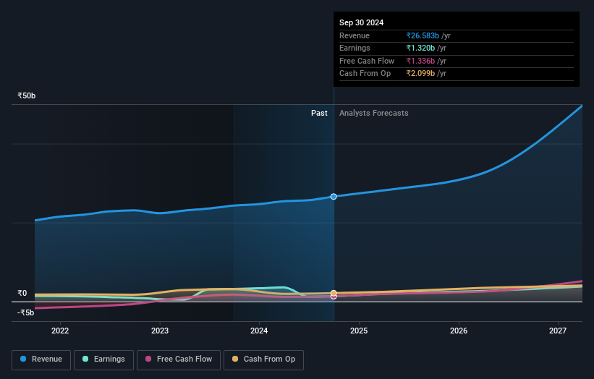Select the orange Cash From Op data point
594x379 pixels.
coord(334,293)
